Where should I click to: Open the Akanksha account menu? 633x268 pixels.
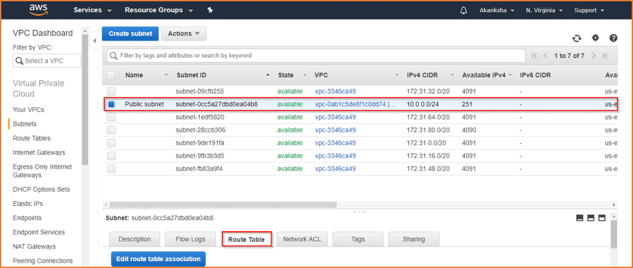[x=497, y=10]
